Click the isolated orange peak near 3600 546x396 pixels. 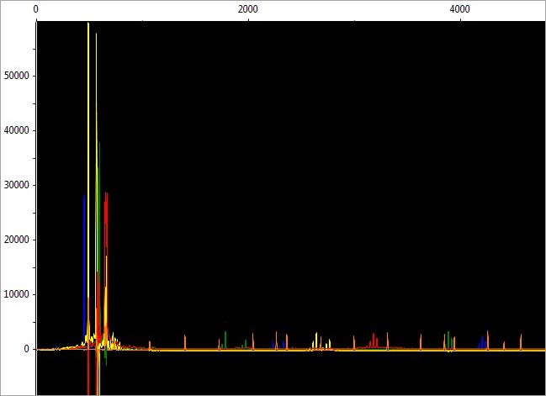pos(421,341)
